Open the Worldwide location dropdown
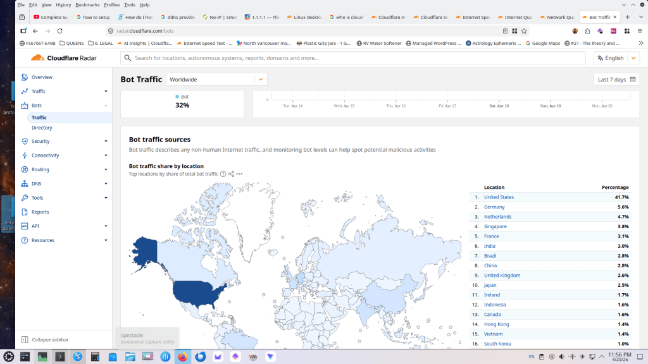Screen dimensions: 648x364 216,80
